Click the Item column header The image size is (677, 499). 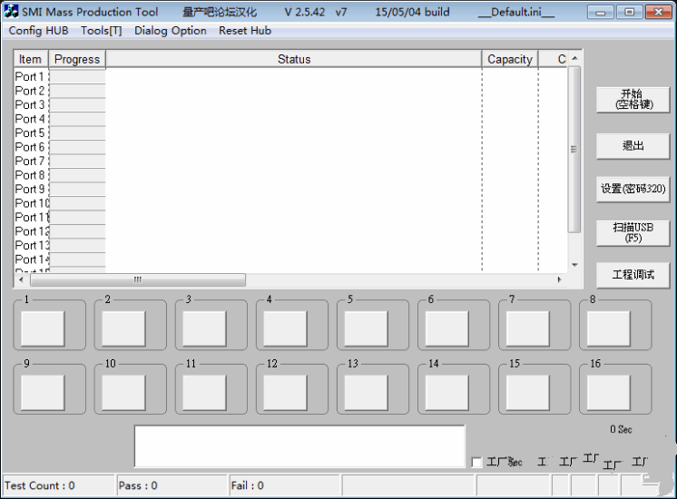[31, 59]
